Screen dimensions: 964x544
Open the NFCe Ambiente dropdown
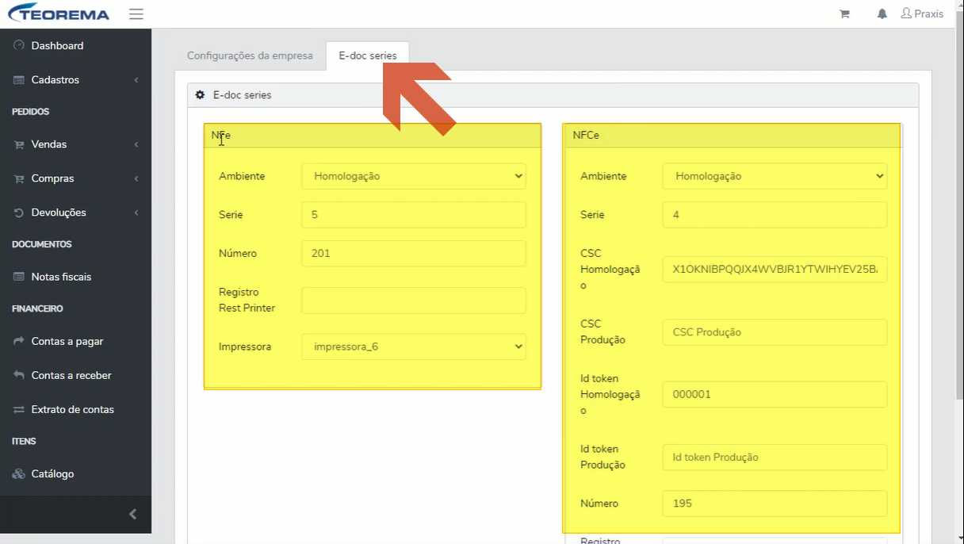tap(775, 176)
